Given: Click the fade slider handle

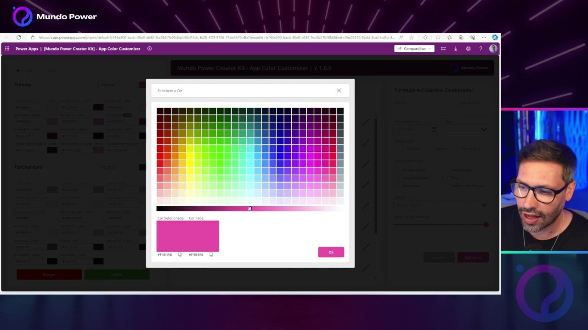Looking at the screenshot, I should tap(250, 209).
